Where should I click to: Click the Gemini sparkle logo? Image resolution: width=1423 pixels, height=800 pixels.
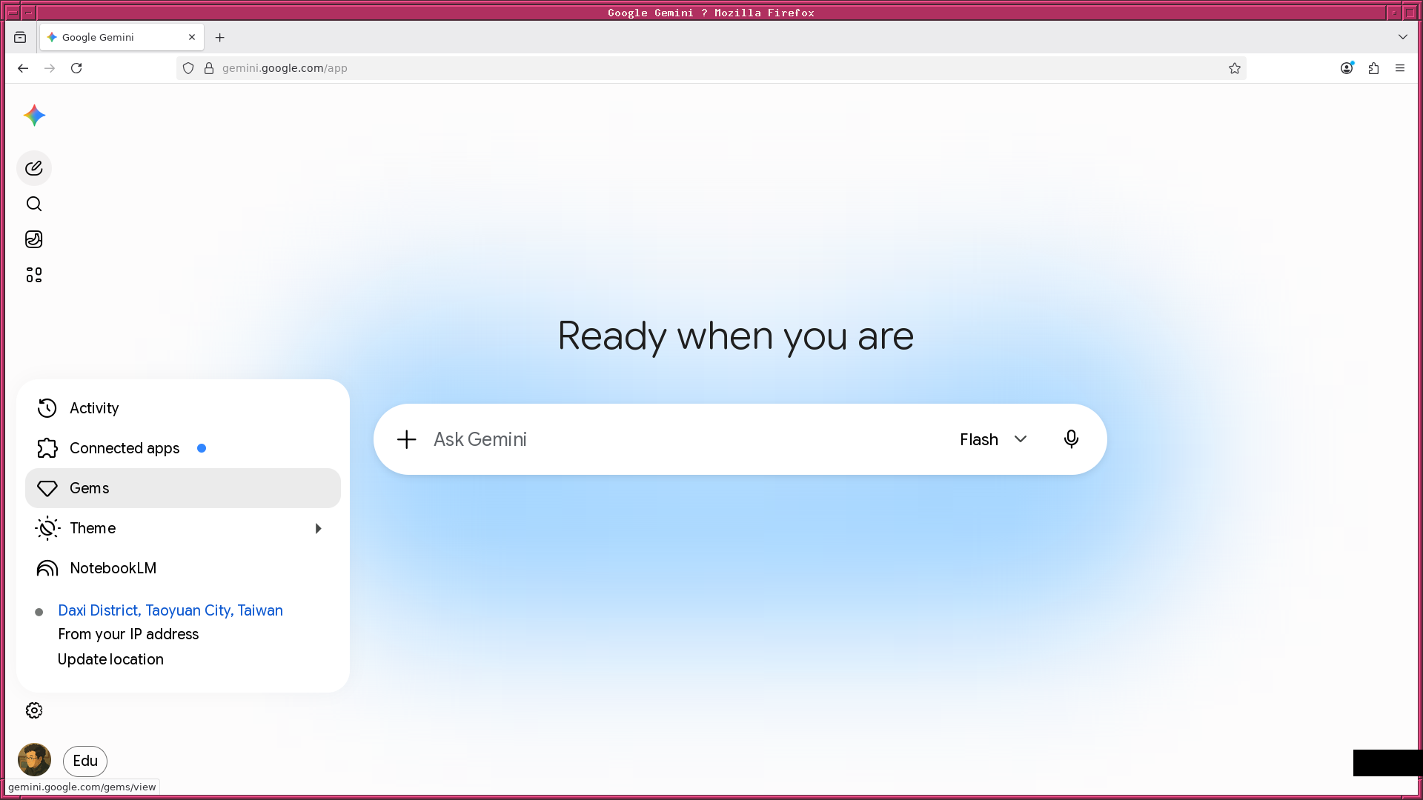(x=34, y=116)
